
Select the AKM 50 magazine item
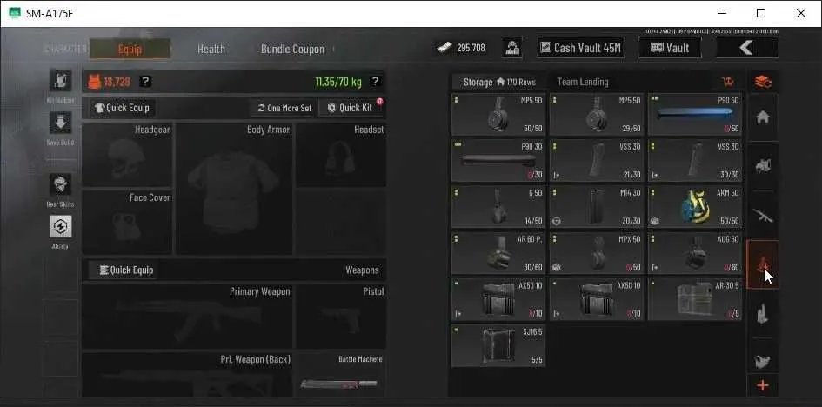click(x=695, y=207)
